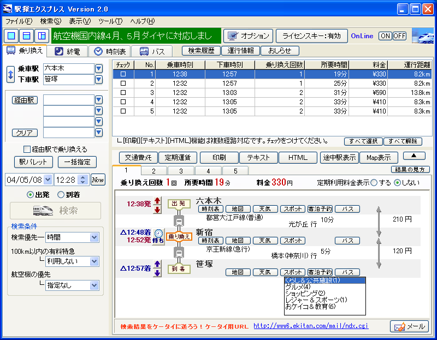437x340 pixels.
Task: Select the single-pane layout icon
Action: [x=11, y=35]
